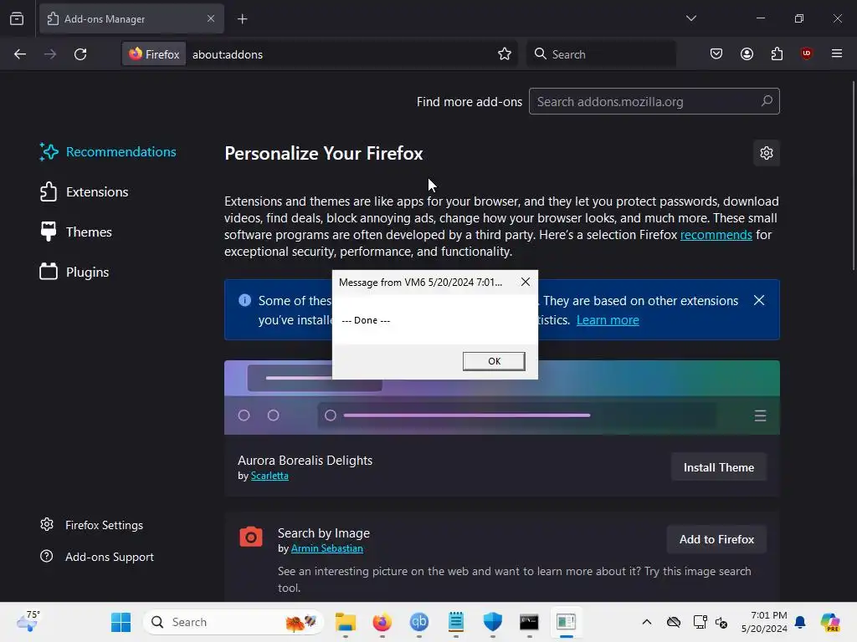Open the Firefox View button

17,18
